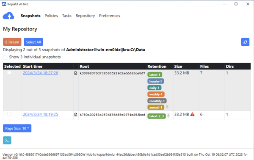The width and height of the screenshot is (254, 160).
Task: Click the refresh snapshots icon button
Action: coord(245,42)
